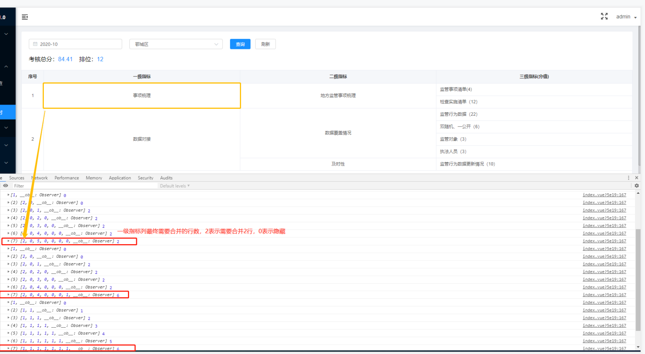Switch to DevTools Network tab
This screenshot has width=645, height=354.
coord(39,178)
